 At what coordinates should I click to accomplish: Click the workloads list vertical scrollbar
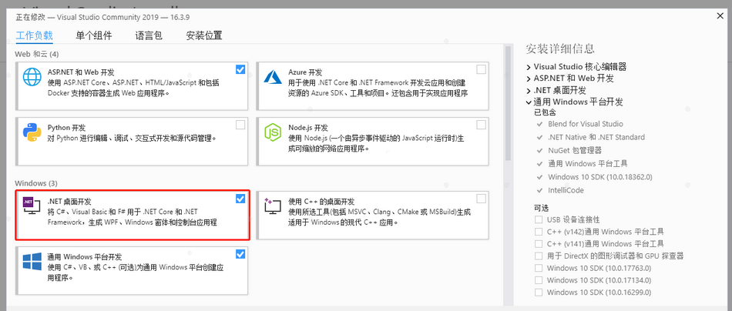pyautogui.click(x=508, y=102)
